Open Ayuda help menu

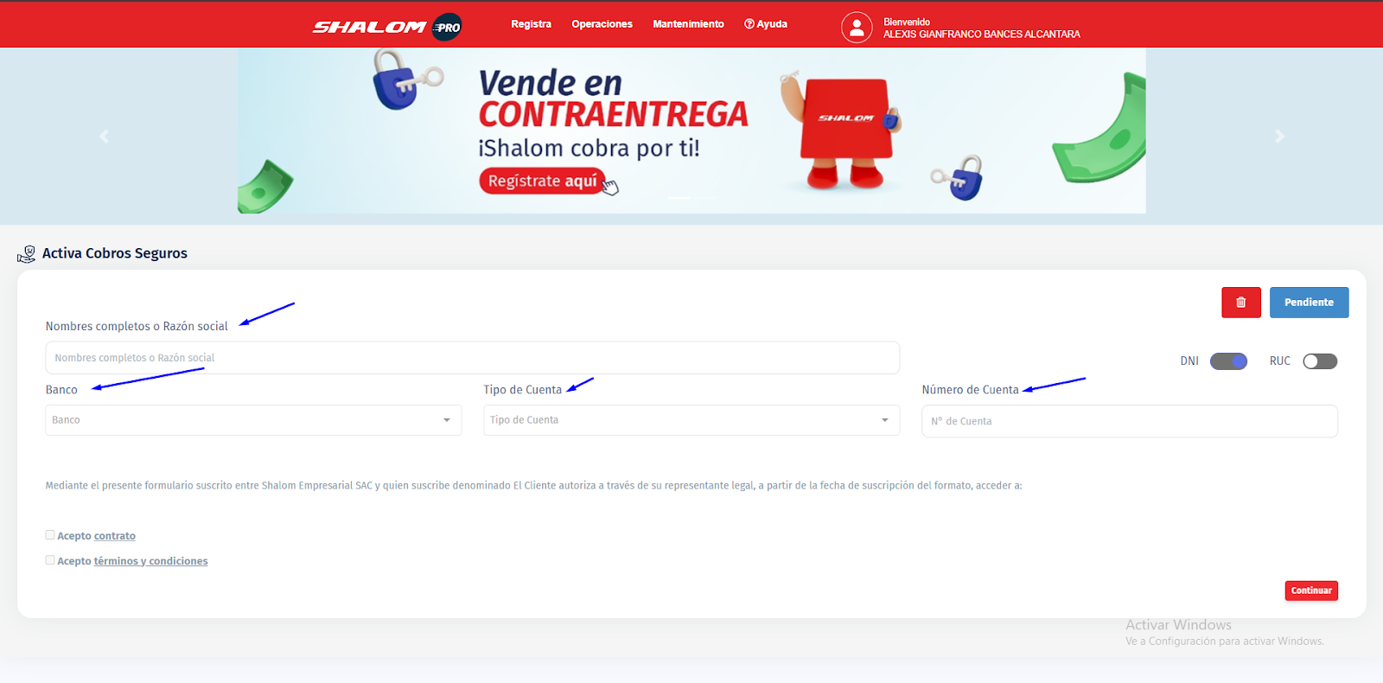click(765, 24)
